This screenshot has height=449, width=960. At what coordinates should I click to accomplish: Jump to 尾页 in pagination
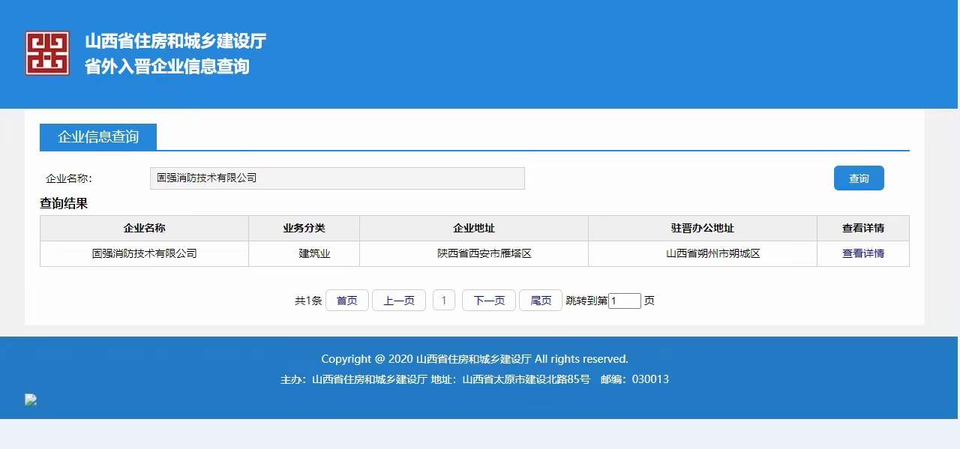point(541,301)
